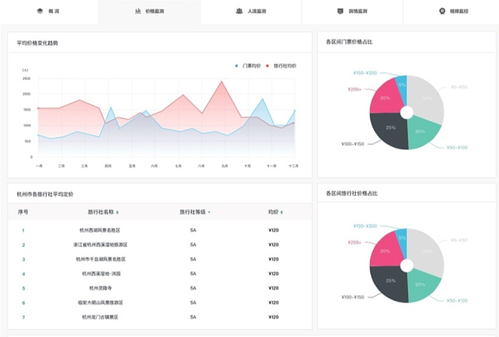
Task: Switch to the 价格监测 tab
Action: [150, 11]
